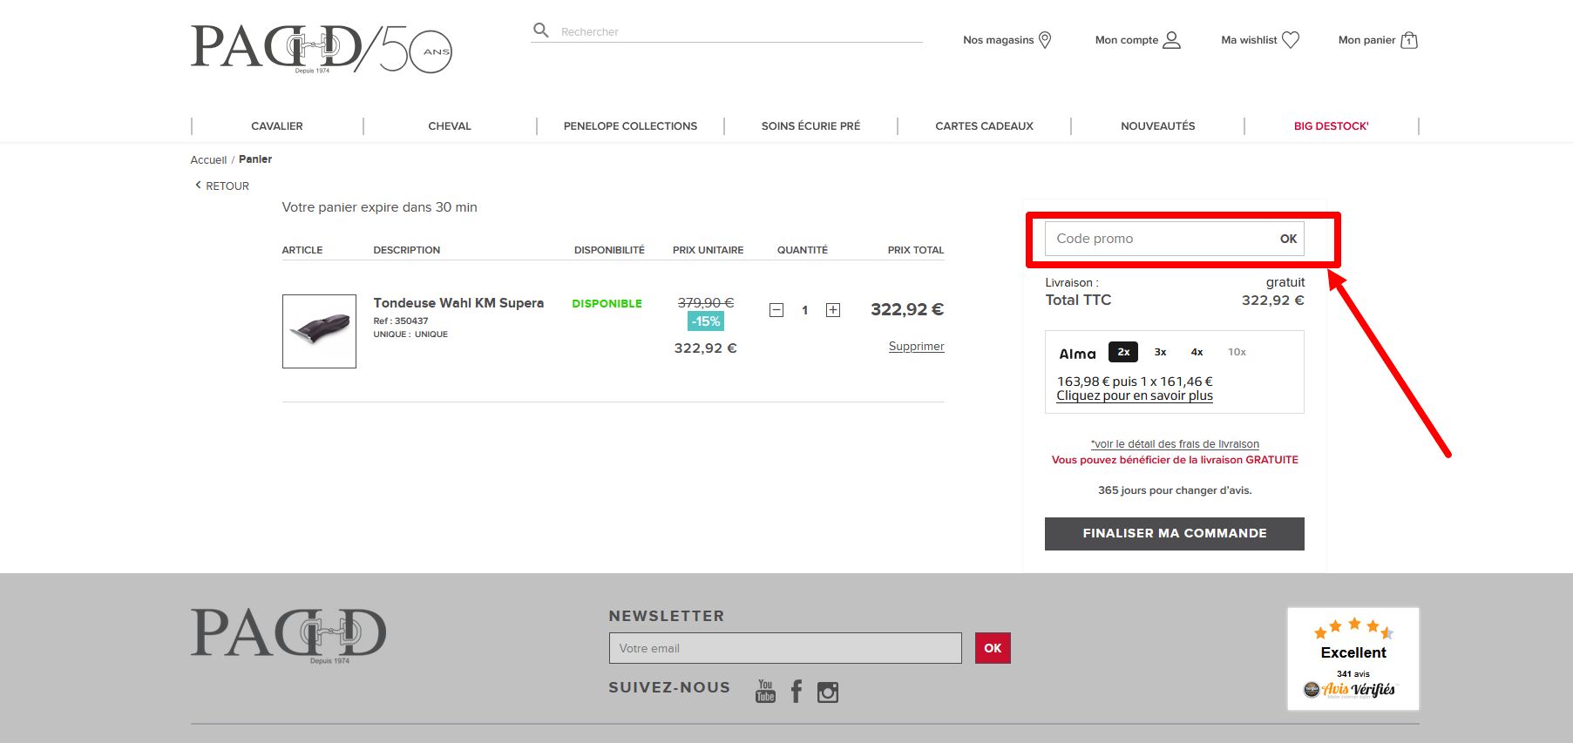Select Alma 3x installment option
Viewport: 1573px width, 743px height.
tap(1160, 352)
